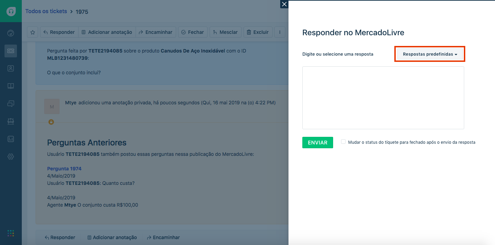
Task: Open the reports chart icon in sidebar
Action: point(11,139)
